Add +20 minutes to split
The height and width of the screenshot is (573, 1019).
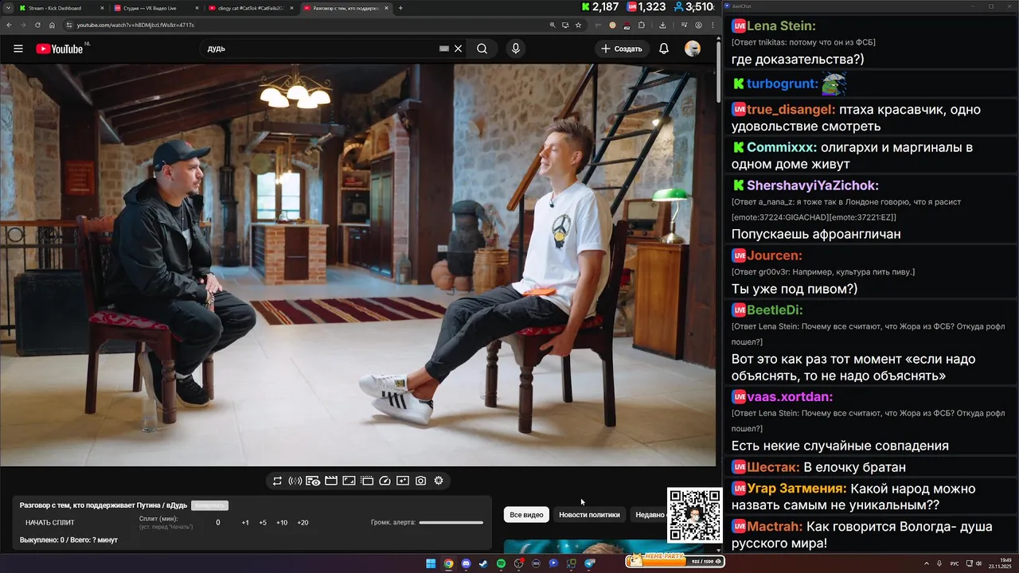coord(303,523)
